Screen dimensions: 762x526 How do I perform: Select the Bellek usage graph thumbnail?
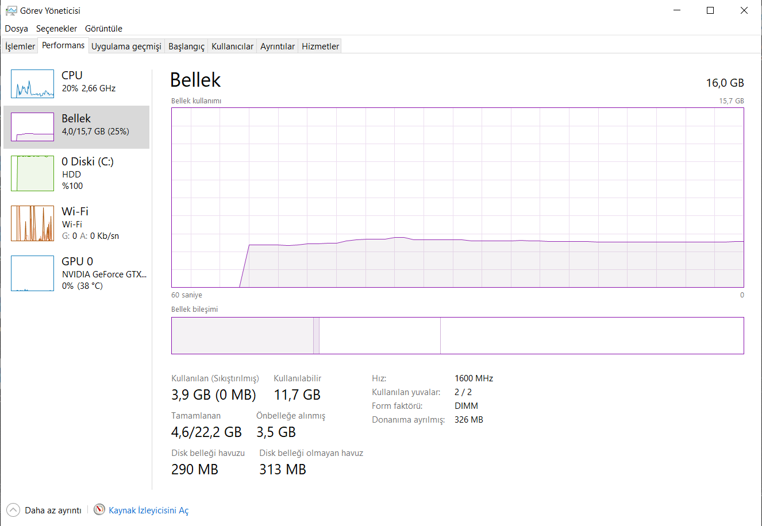[32, 127]
